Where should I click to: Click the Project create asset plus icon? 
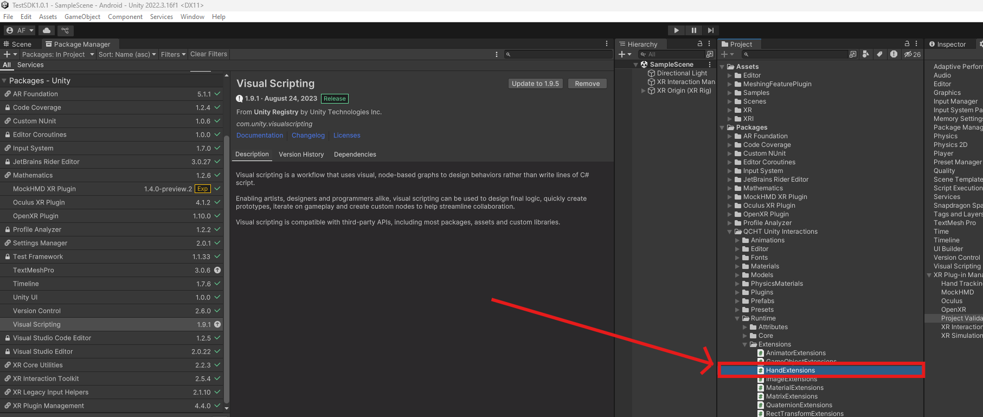click(x=727, y=54)
